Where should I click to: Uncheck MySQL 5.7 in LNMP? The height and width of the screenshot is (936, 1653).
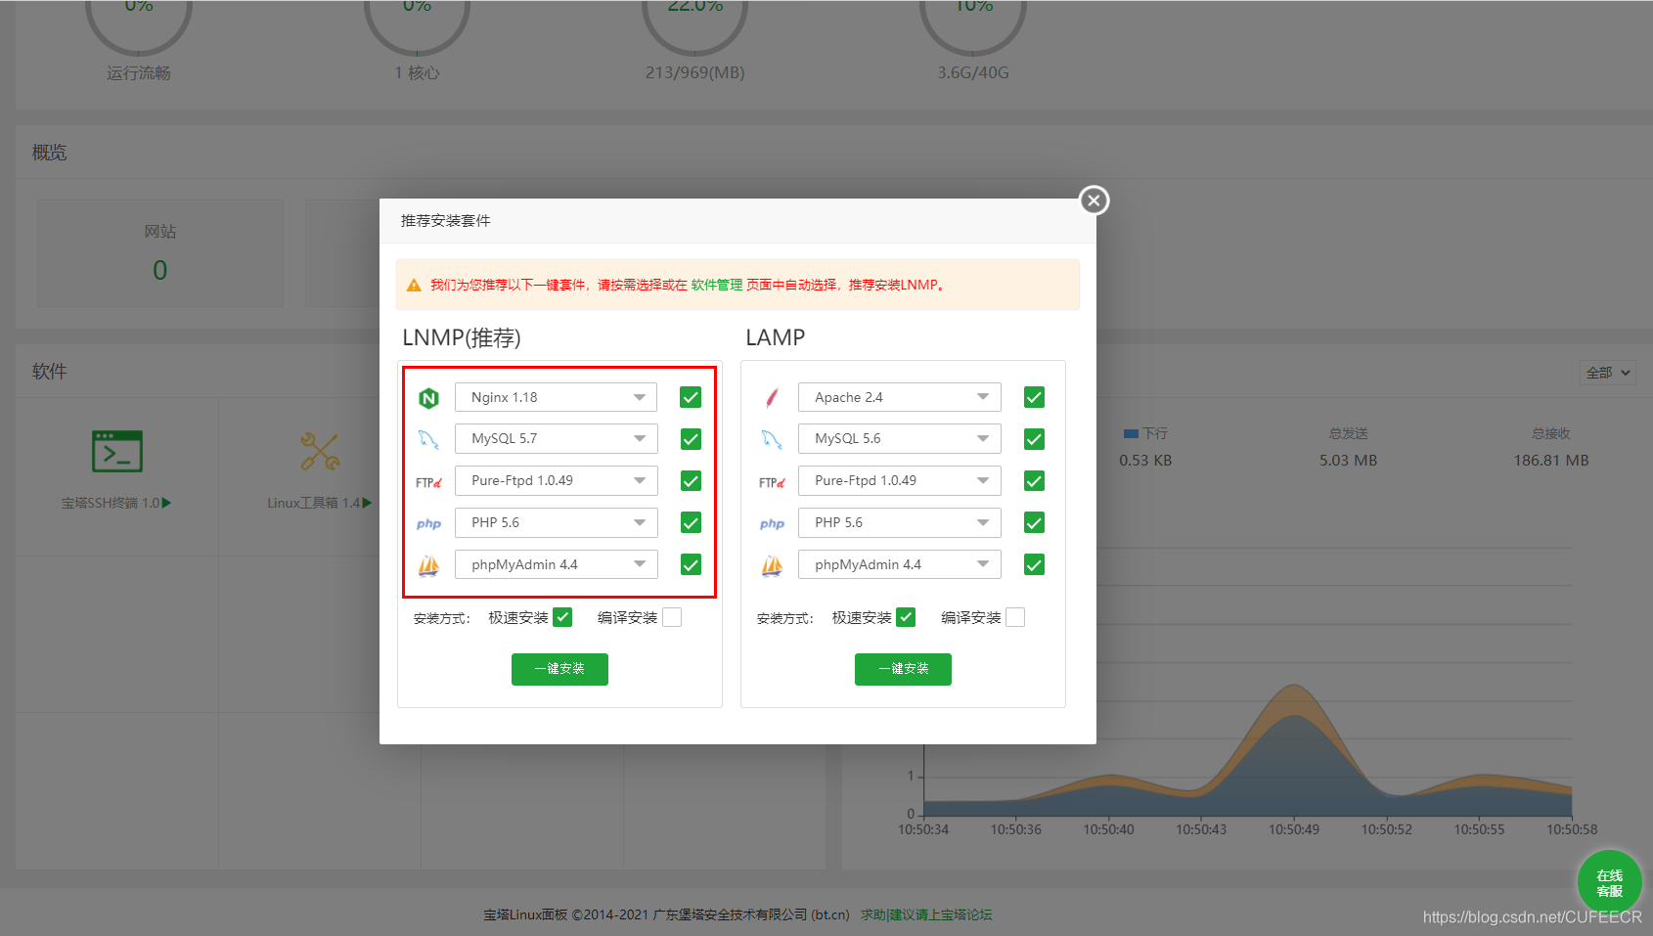(691, 439)
